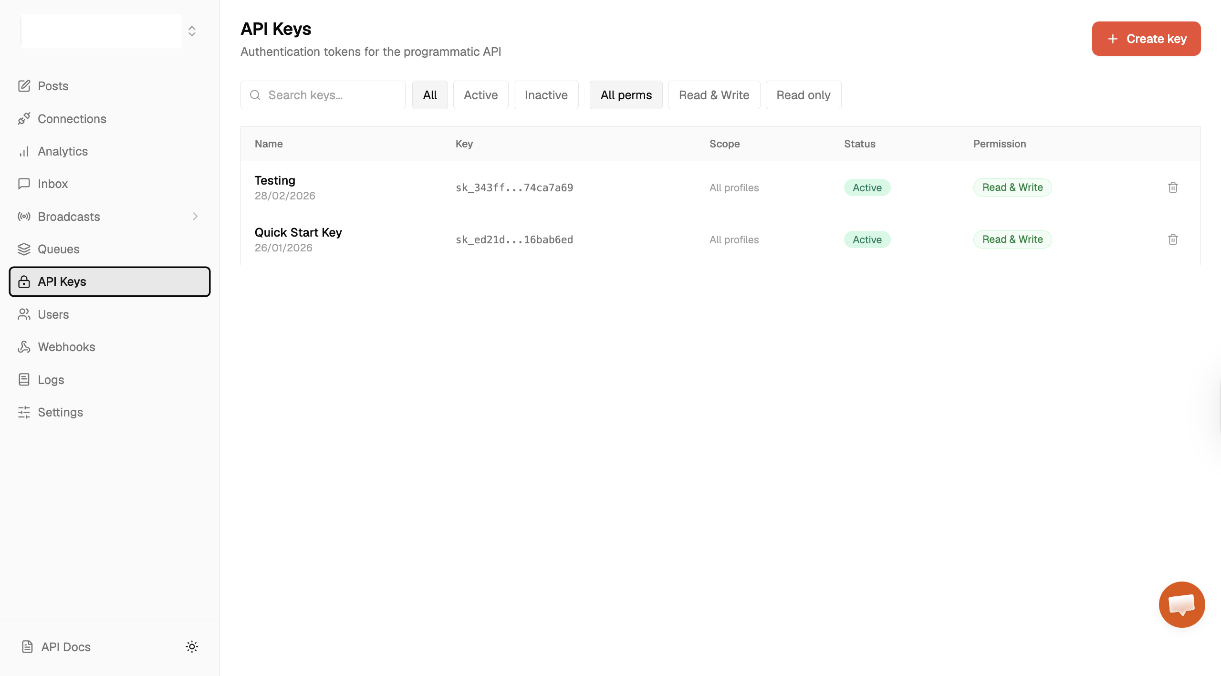Expand the Broadcasts submenu chevron
The image size is (1221, 676).
click(195, 217)
